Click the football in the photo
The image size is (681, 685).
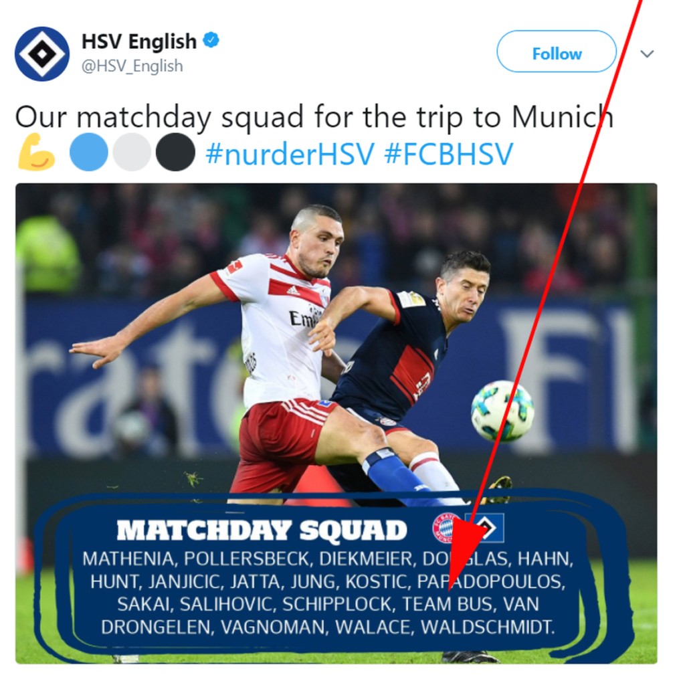tap(502, 411)
